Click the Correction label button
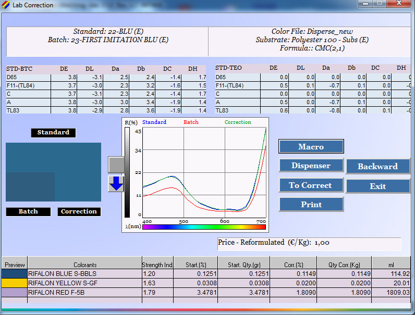 [x=79, y=212]
